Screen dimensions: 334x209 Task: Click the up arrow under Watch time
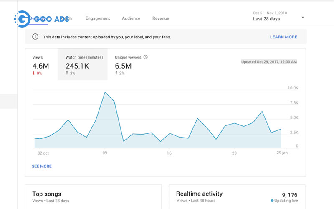tap(67, 74)
